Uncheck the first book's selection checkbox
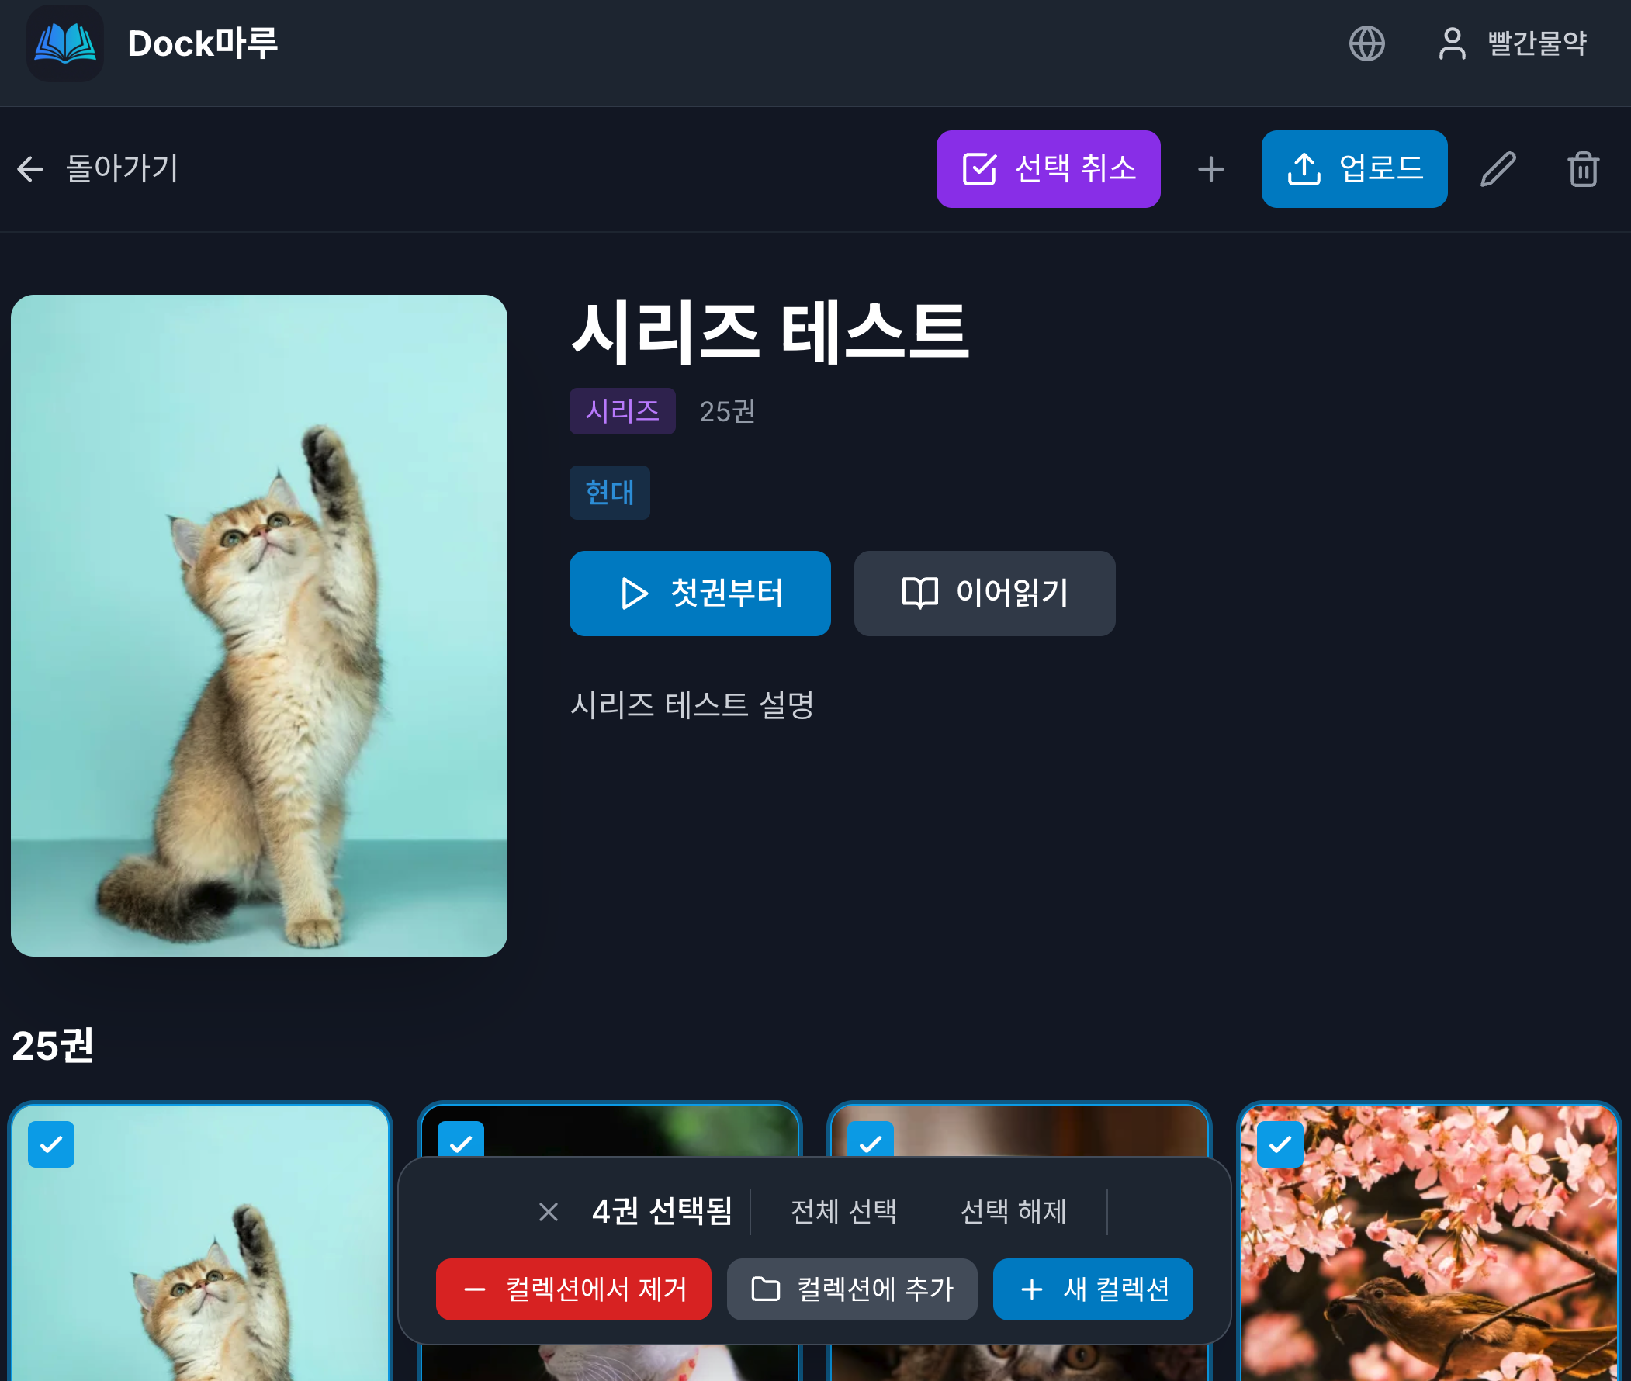 pos(51,1144)
